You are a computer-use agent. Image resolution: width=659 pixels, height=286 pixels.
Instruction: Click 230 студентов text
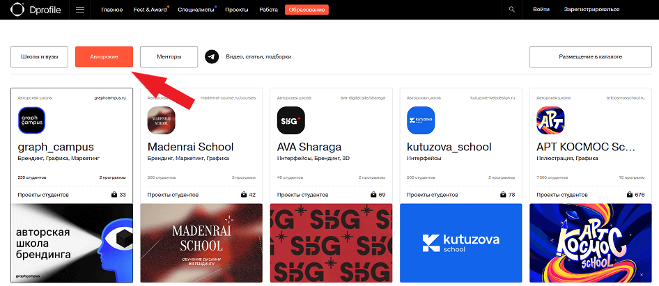point(32,177)
